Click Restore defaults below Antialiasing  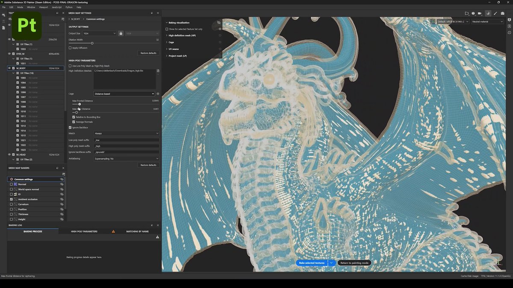(148, 165)
